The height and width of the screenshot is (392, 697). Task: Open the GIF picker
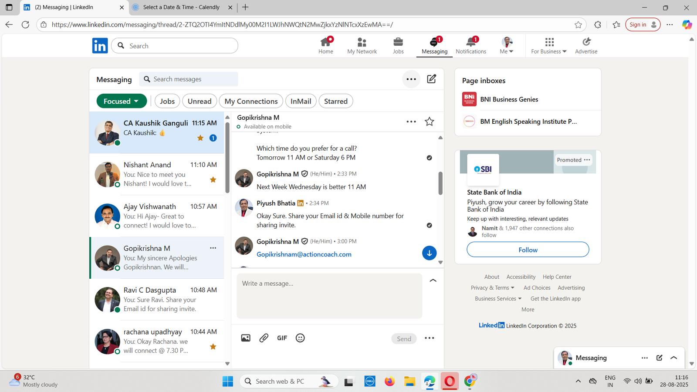[x=282, y=338]
